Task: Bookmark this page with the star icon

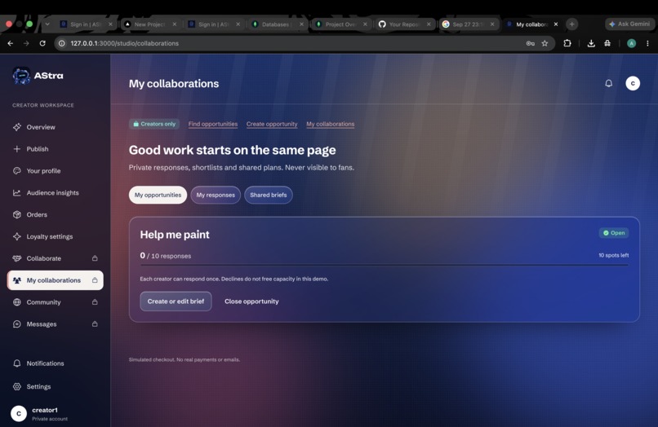Action: [545, 43]
